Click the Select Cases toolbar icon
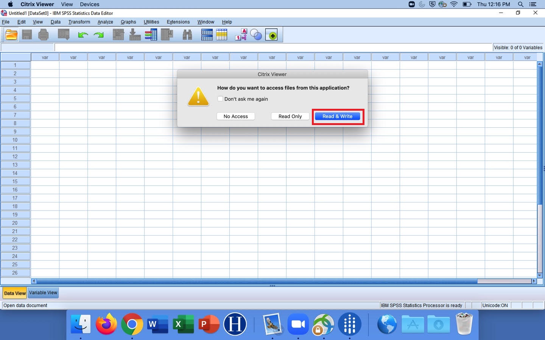This screenshot has width=545, height=340. coord(222,35)
